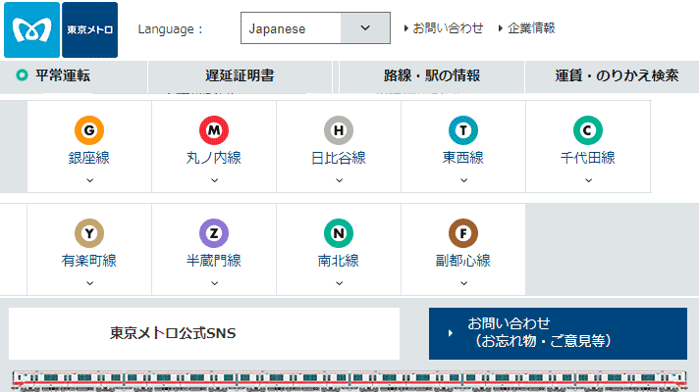Open the 丸ノ内線 link
Viewport: 699px width, 392px height.
214,158
